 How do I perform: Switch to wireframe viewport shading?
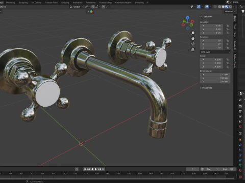click(219, 7)
